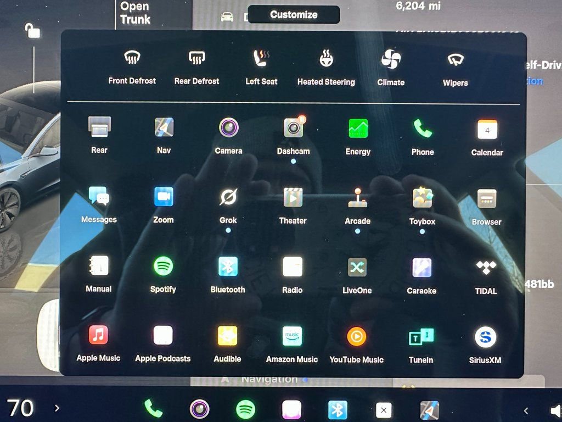Expand temperature right arrow next to 70
Screen dimensions: 562x422
point(57,408)
